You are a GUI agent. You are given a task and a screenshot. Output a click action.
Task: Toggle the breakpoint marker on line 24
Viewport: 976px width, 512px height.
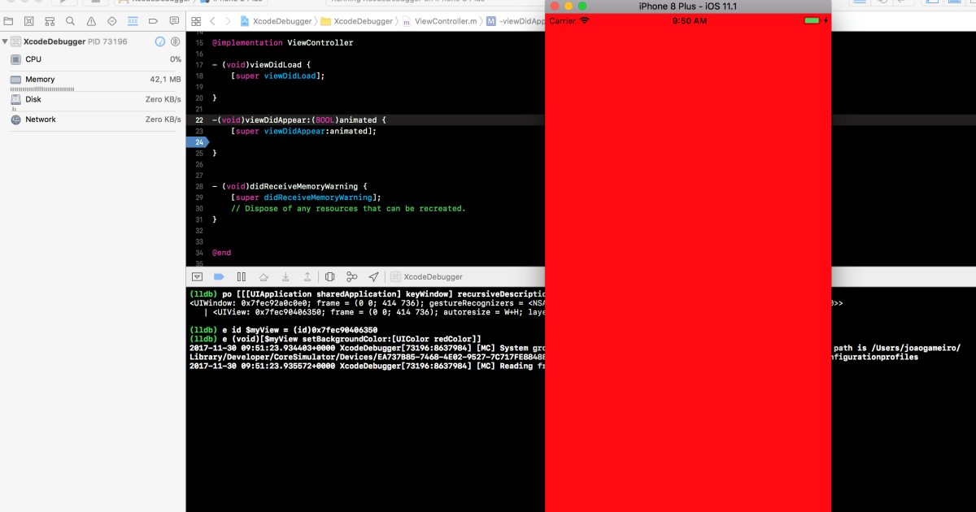(x=198, y=142)
